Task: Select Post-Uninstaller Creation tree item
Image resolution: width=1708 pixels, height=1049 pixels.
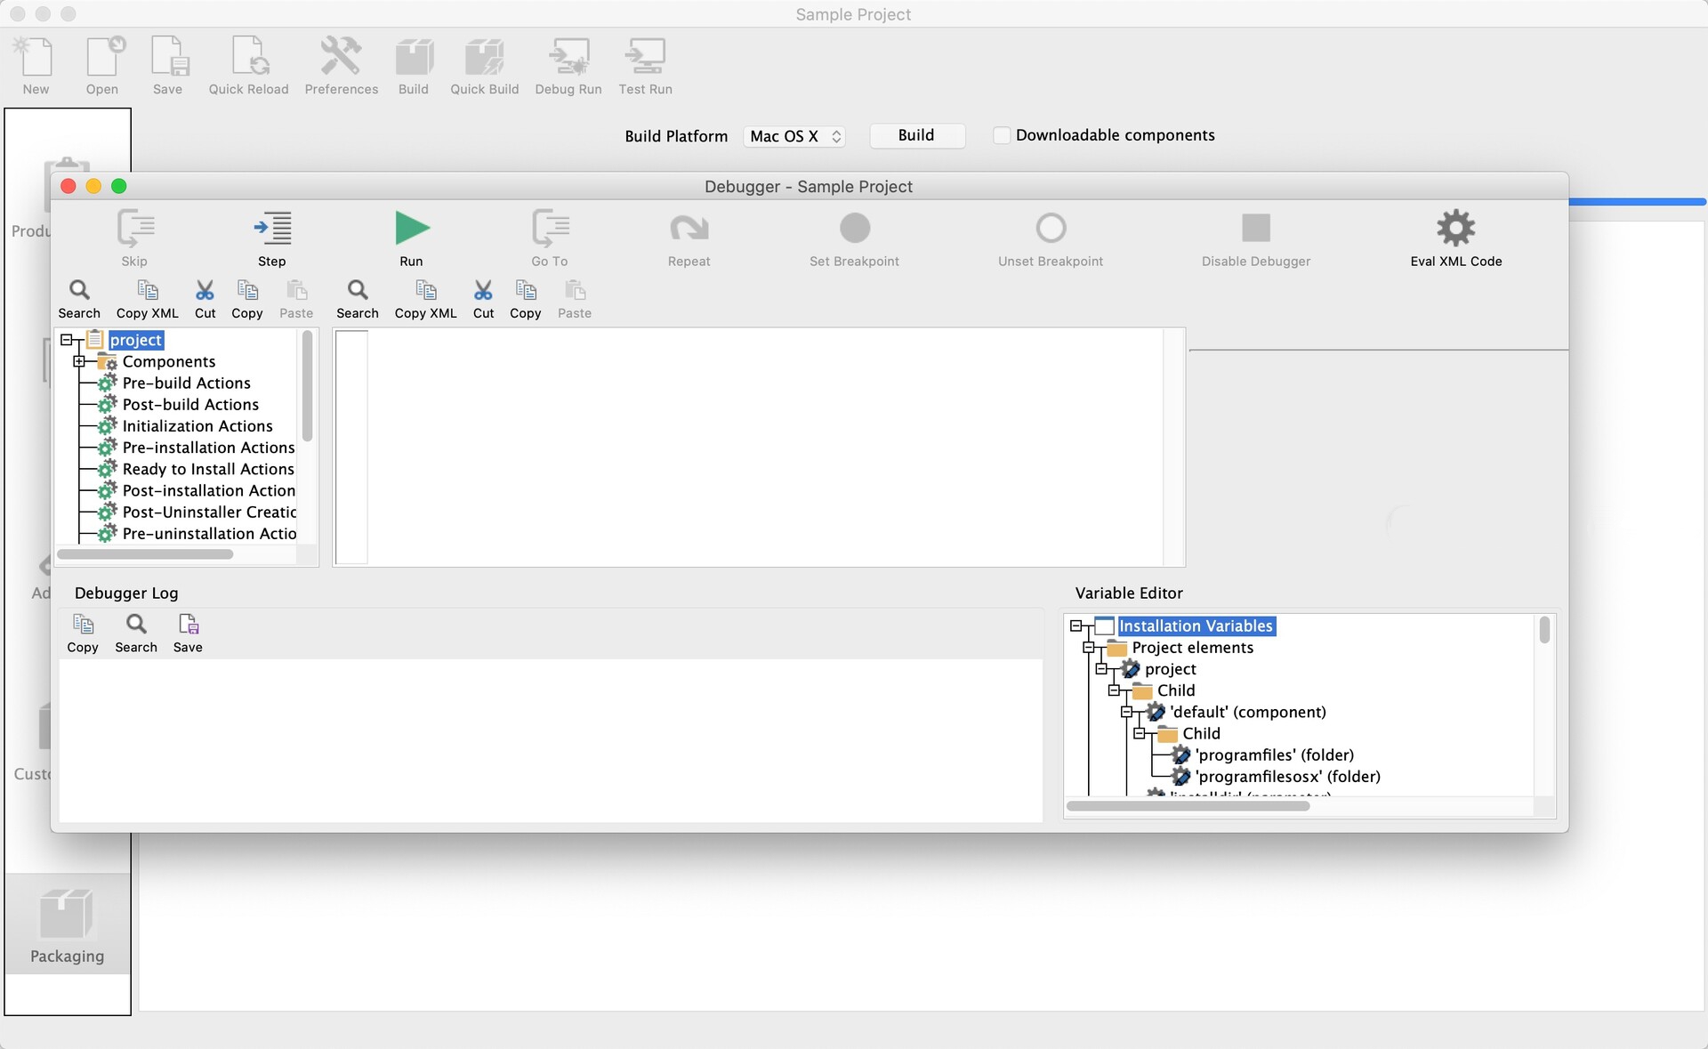Action: [x=209, y=512]
